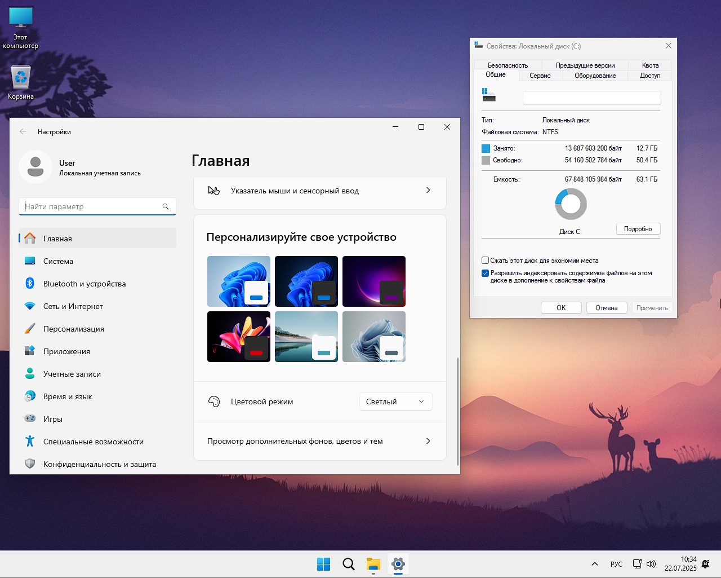Select the Accessibility icon in sidebar
This screenshot has height=578, width=721.
tap(30, 442)
